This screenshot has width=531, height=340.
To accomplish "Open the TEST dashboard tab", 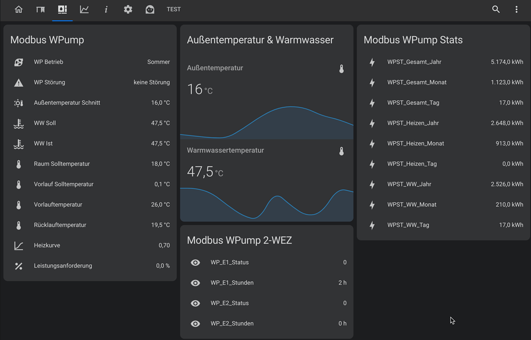I will [x=174, y=9].
